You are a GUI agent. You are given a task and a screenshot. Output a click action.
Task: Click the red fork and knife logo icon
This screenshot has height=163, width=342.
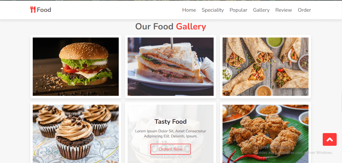click(x=33, y=10)
